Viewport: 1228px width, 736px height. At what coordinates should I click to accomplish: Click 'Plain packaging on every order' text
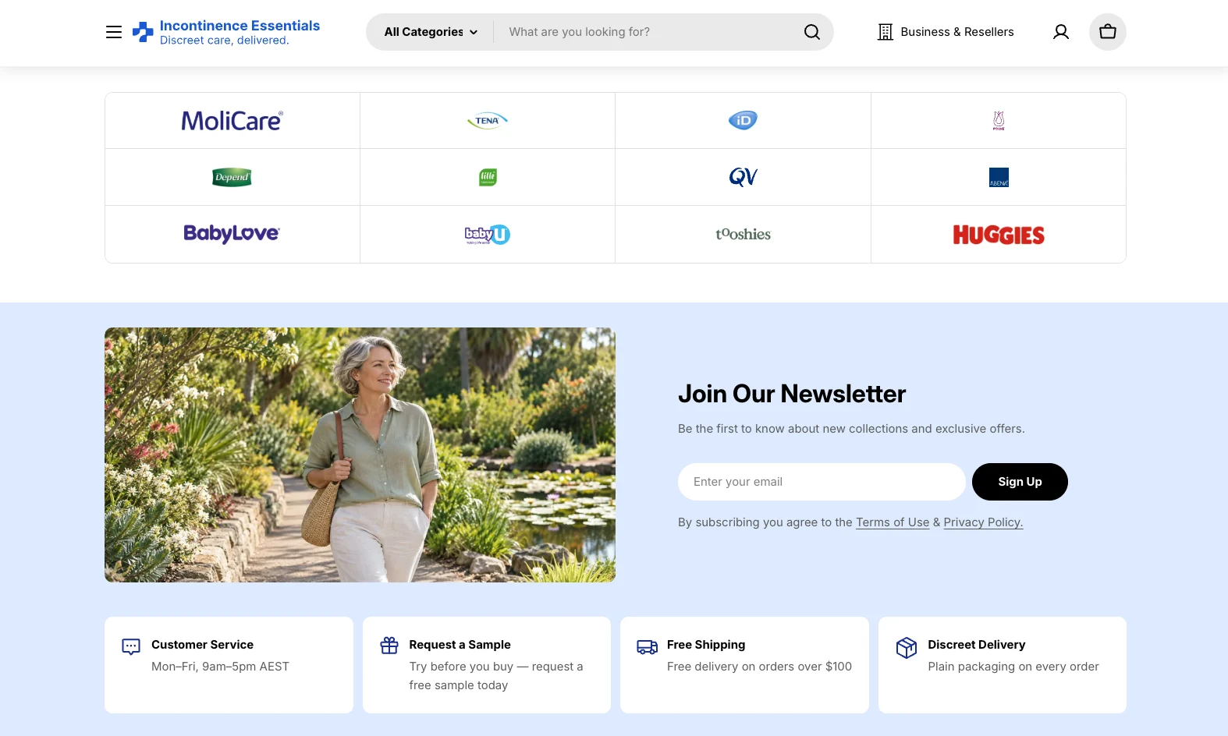tap(1013, 667)
